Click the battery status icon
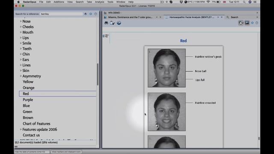274x154 pixels. pos(218,2)
